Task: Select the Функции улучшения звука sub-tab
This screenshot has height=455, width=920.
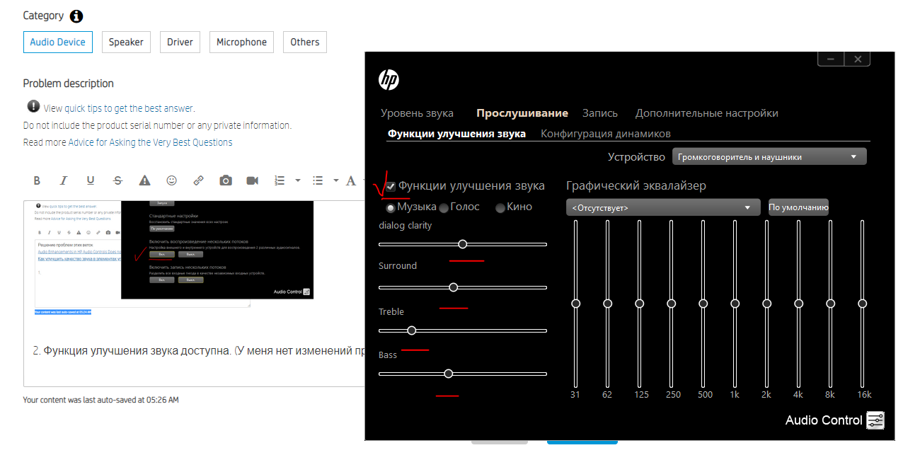Action: tap(456, 133)
